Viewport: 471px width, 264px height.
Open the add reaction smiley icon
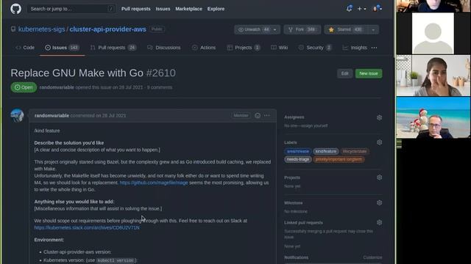pyautogui.click(x=258, y=115)
